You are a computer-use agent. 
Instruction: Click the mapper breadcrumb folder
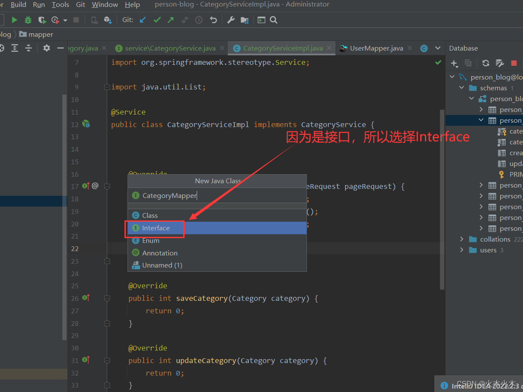coord(36,34)
